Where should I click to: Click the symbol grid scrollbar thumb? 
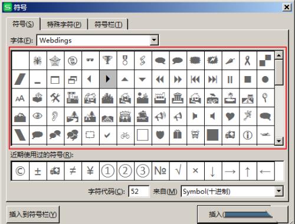tap(279, 73)
